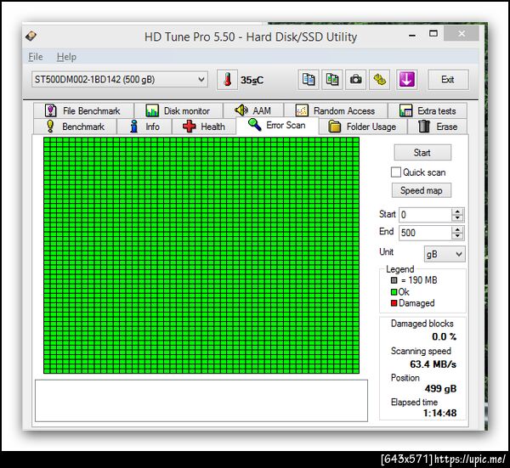Viewport: 510px width, 468px height.
Task: Click the Speed map button
Action: (422, 190)
